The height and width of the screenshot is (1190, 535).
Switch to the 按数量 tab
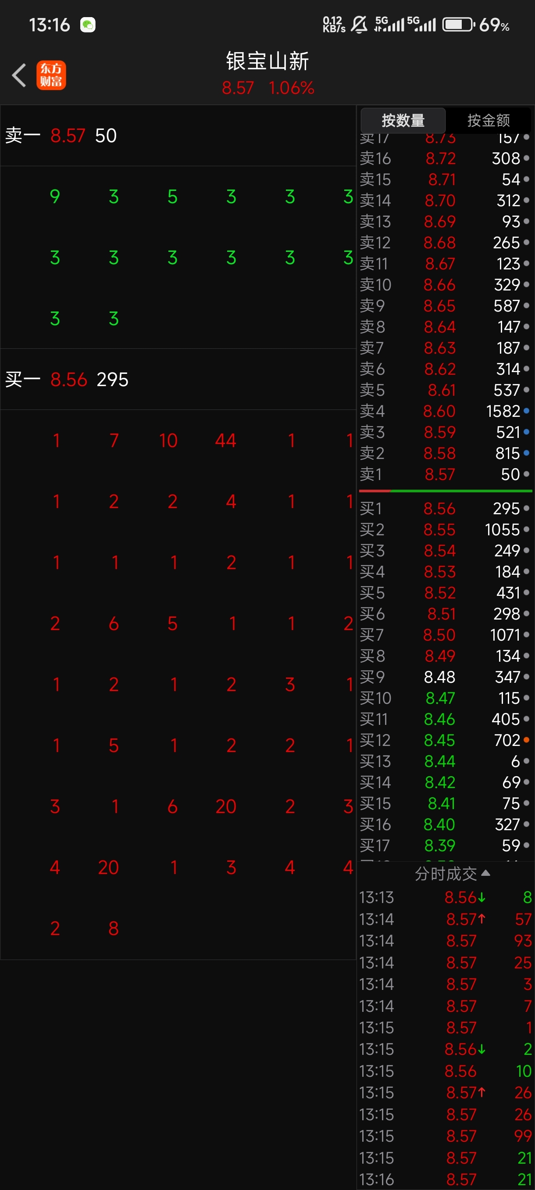pyautogui.click(x=403, y=121)
